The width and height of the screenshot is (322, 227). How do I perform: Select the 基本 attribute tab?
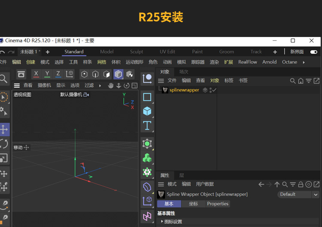169,204
